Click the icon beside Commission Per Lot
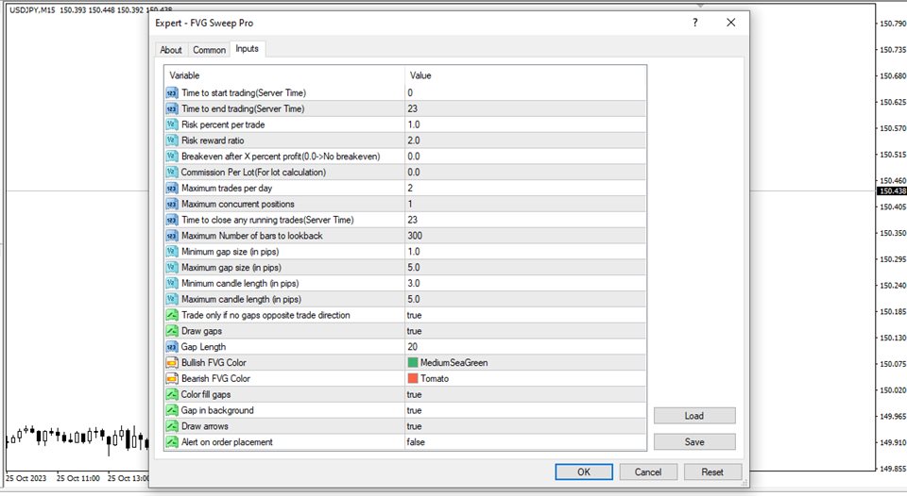Viewport: 907px width, 496px height. click(172, 172)
